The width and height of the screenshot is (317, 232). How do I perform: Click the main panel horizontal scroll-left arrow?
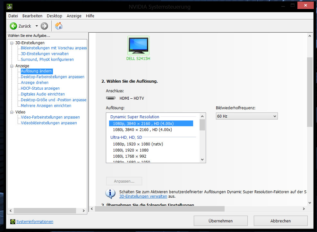point(92,209)
